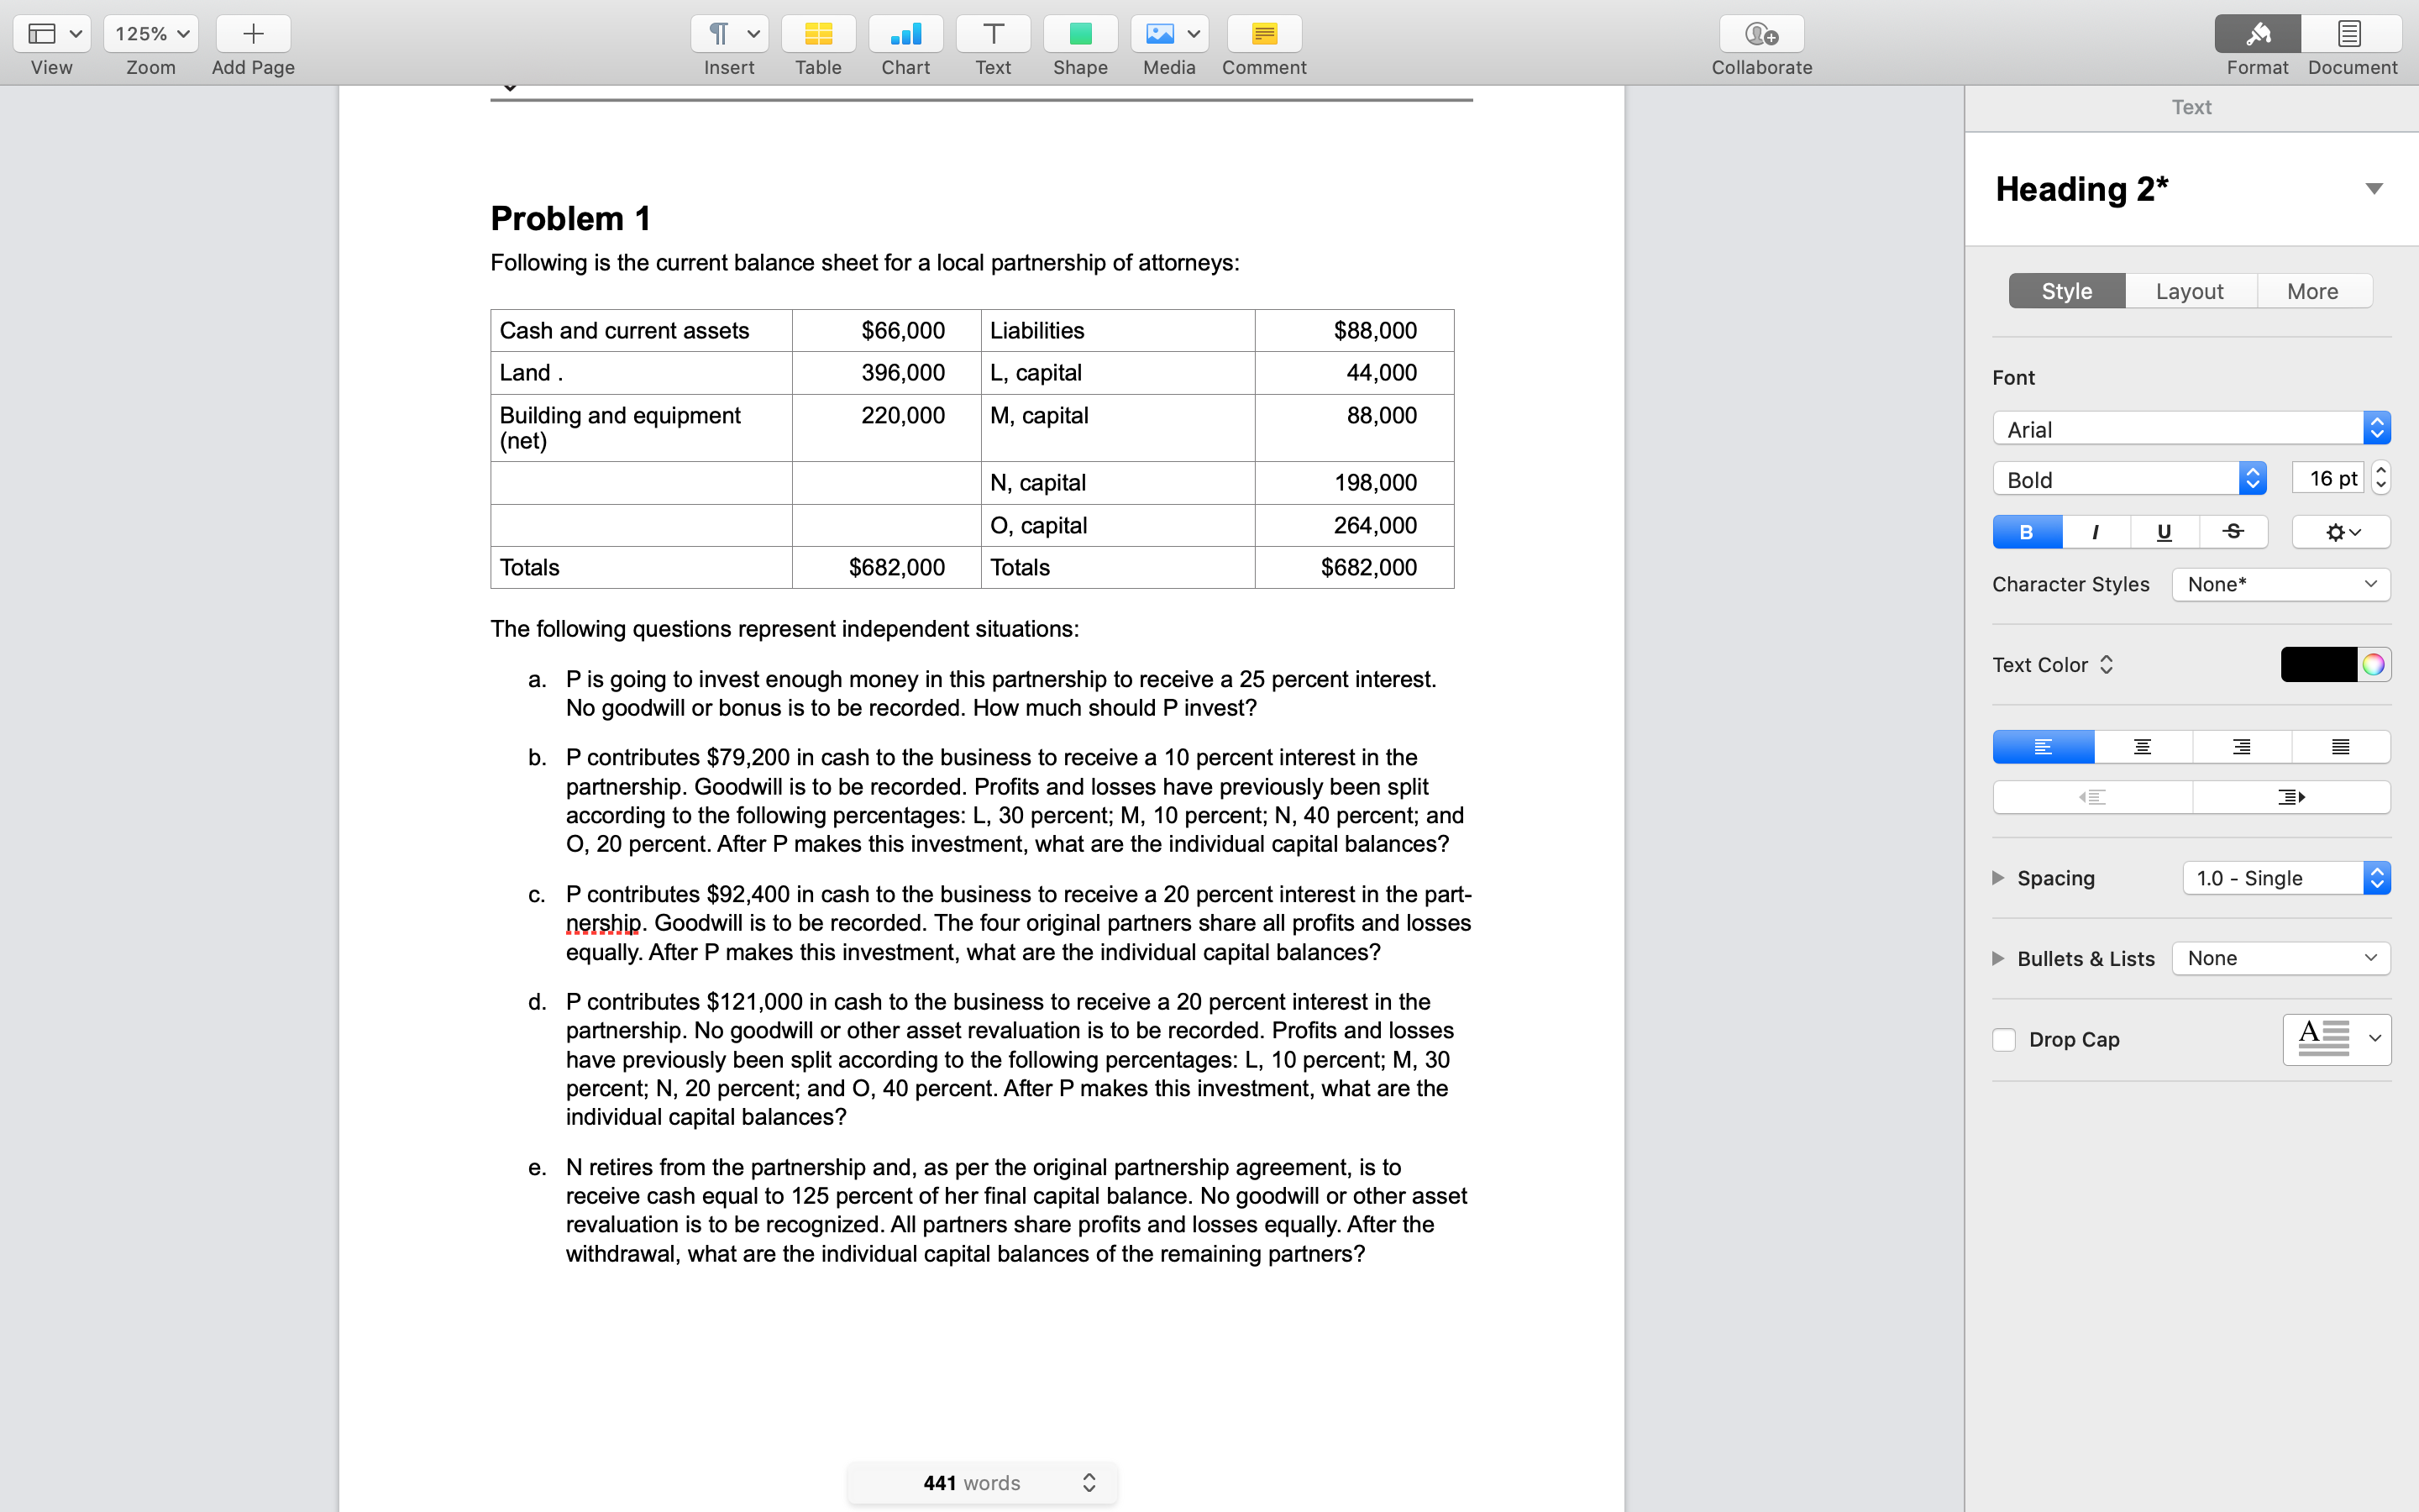Viewport: 2419px width, 1512px height.
Task: Switch to the Layout tab
Action: (2190, 291)
